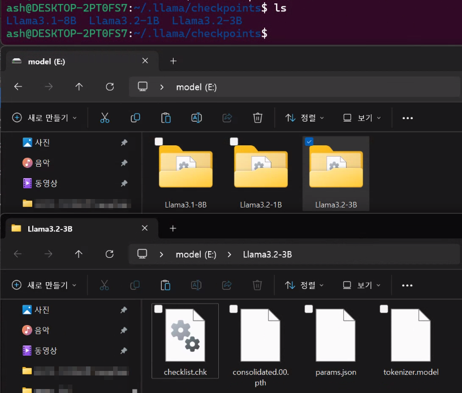462x393 pixels.
Task: Select the Llama3.1-8B folder icon
Action: pos(185,167)
